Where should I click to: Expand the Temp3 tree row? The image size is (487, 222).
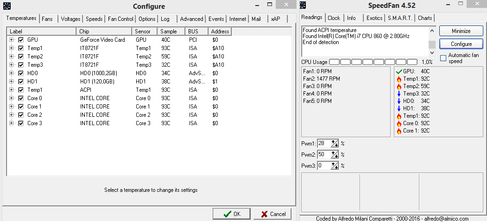(12, 65)
